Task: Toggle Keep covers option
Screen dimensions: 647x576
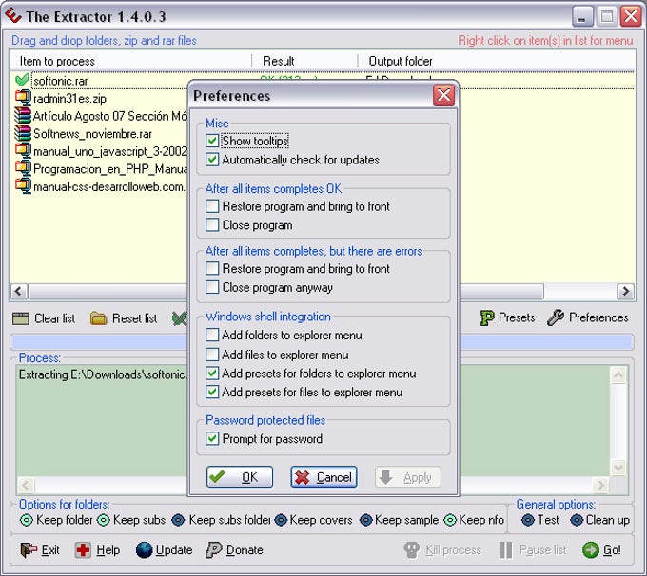Action: click(281, 520)
